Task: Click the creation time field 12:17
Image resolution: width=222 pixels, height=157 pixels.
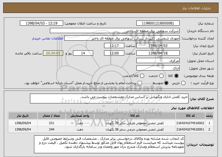Action: 114,46
